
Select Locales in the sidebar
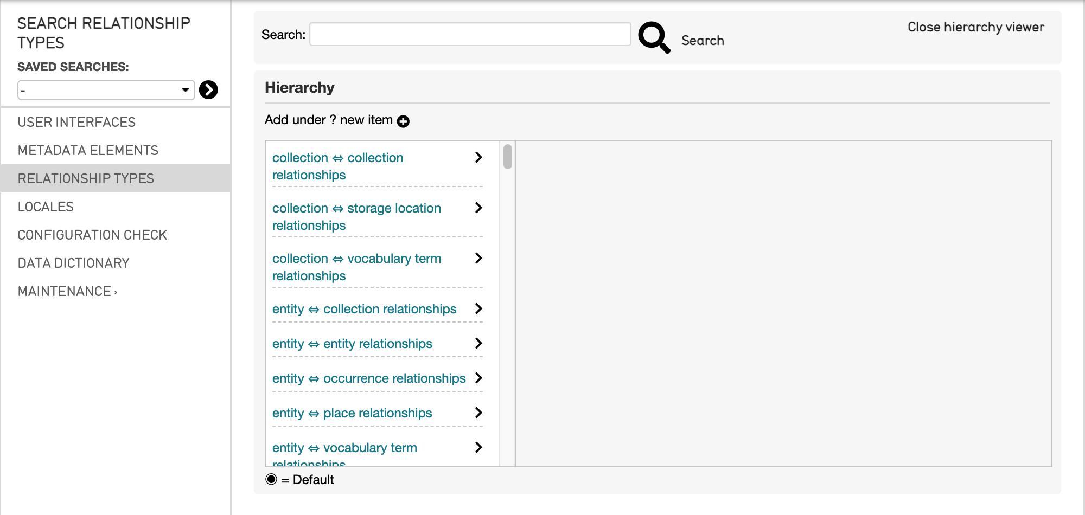[46, 207]
